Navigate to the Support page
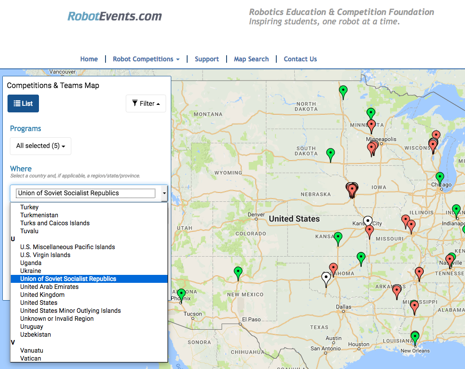 pos(206,59)
